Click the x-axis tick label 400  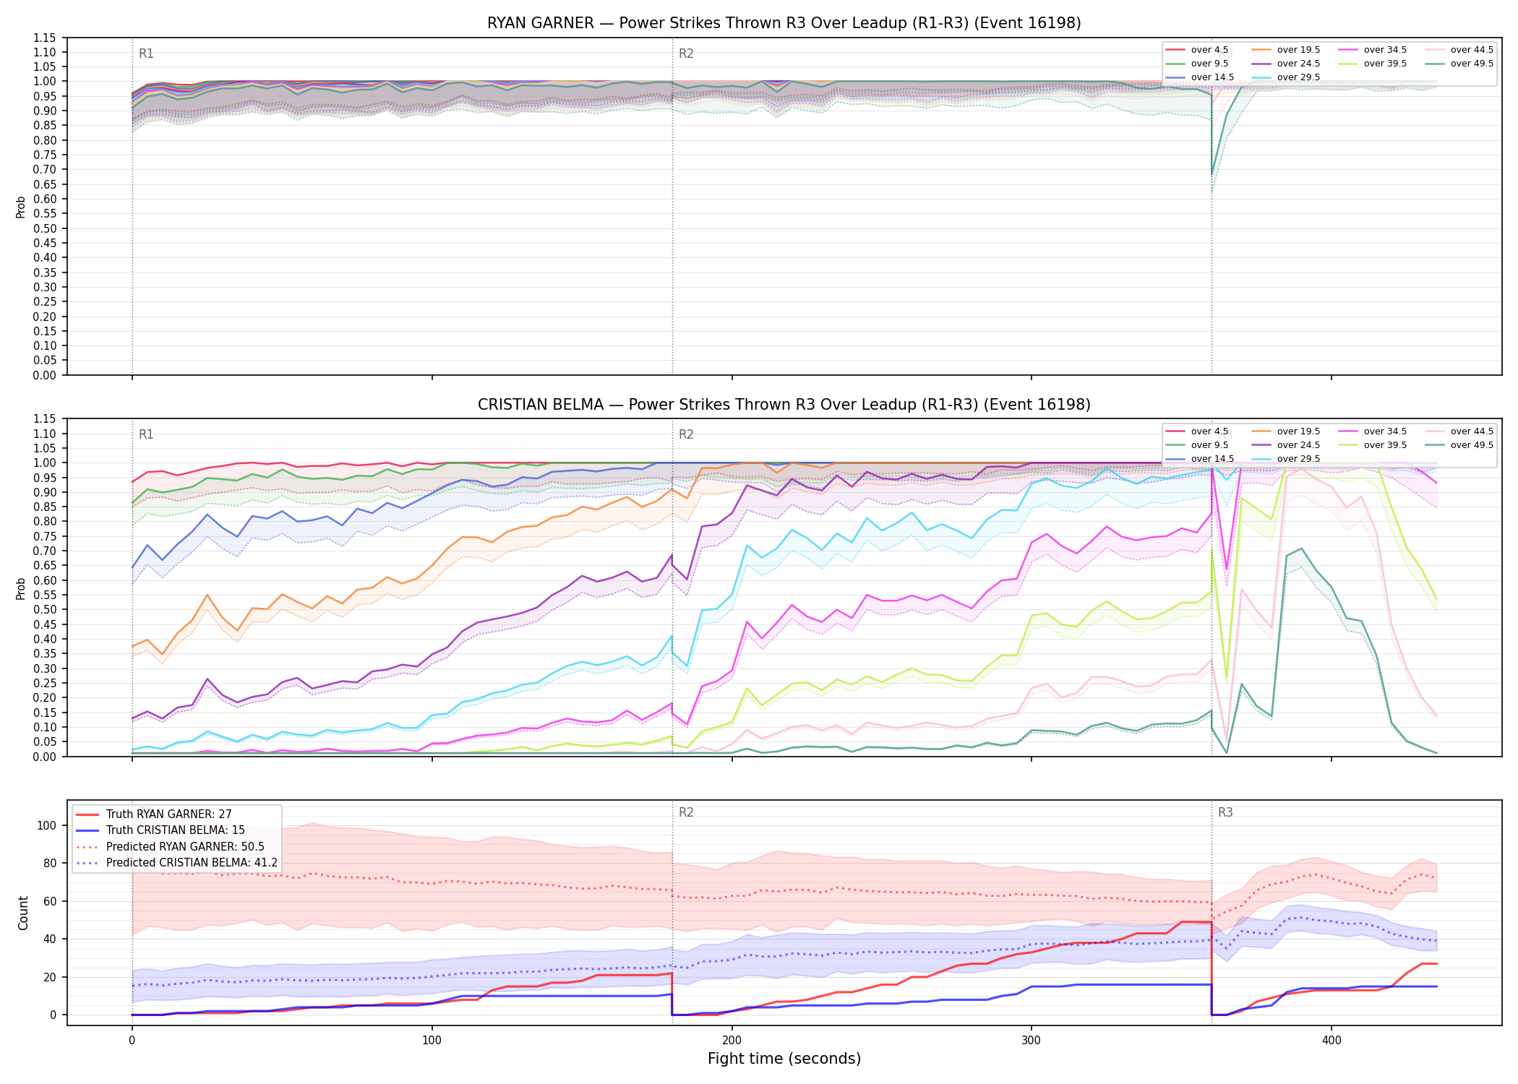(1332, 1041)
